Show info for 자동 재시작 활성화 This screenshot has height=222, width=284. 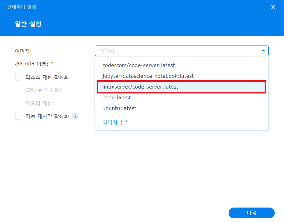[x=75, y=116]
